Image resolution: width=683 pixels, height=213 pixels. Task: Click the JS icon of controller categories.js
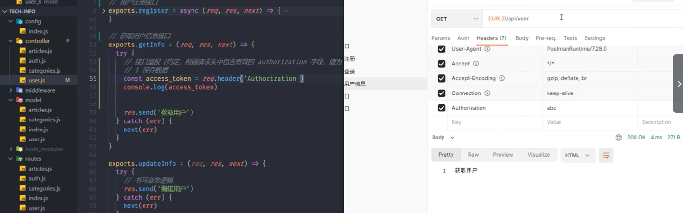23,71
